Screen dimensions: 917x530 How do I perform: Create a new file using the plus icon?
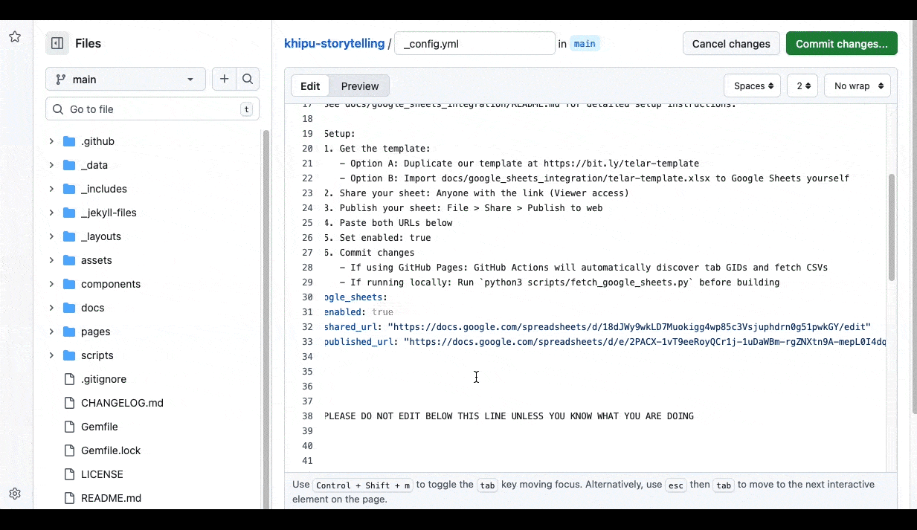pyautogui.click(x=224, y=79)
